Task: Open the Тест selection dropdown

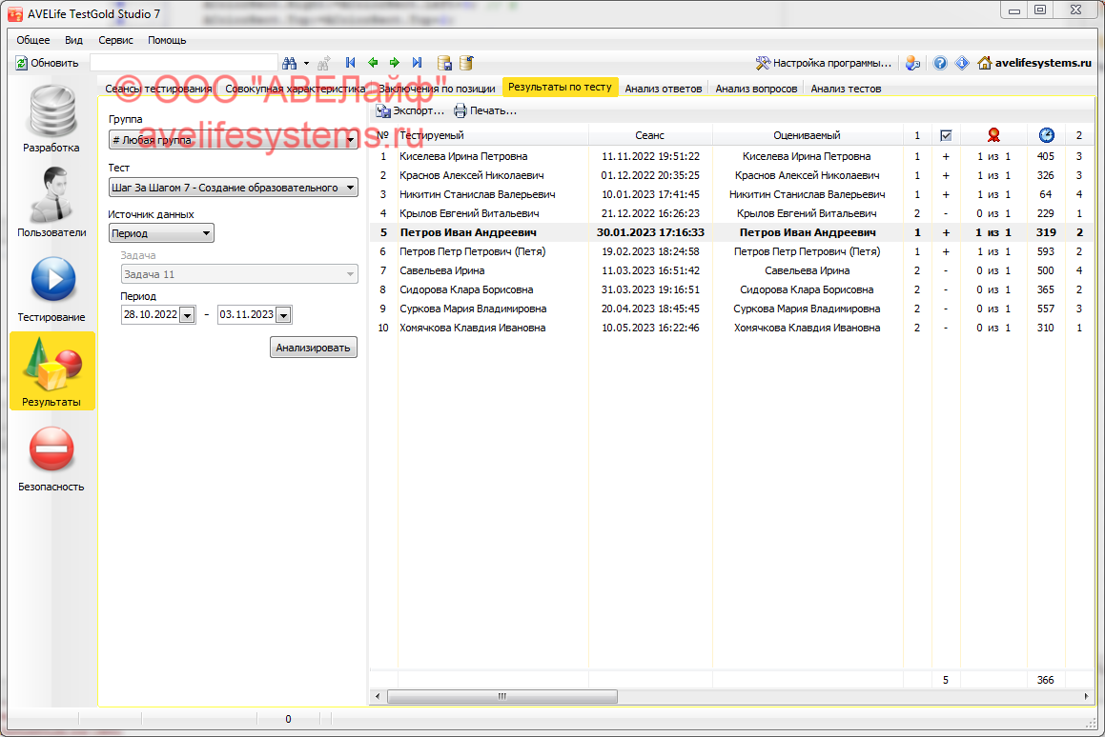Action: point(350,189)
